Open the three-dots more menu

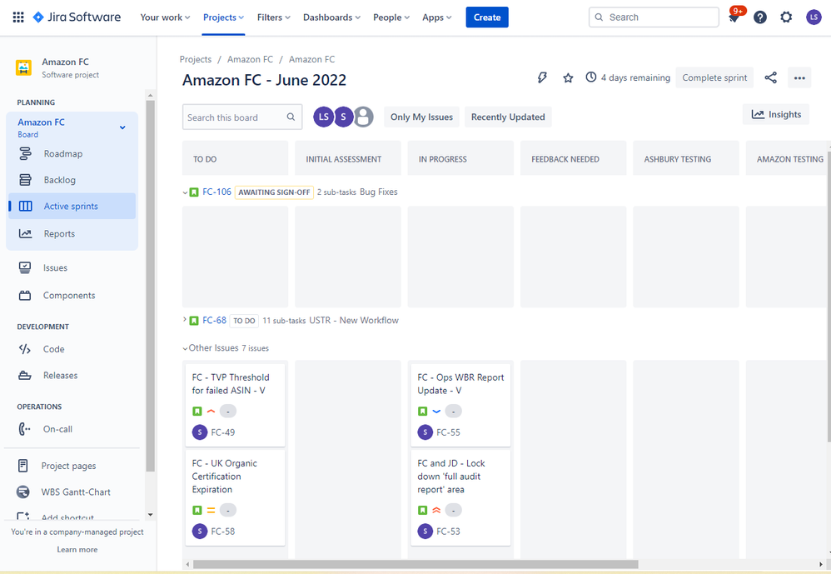pos(799,78)
